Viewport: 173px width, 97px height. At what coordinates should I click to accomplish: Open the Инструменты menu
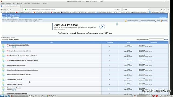pos(36,4)
